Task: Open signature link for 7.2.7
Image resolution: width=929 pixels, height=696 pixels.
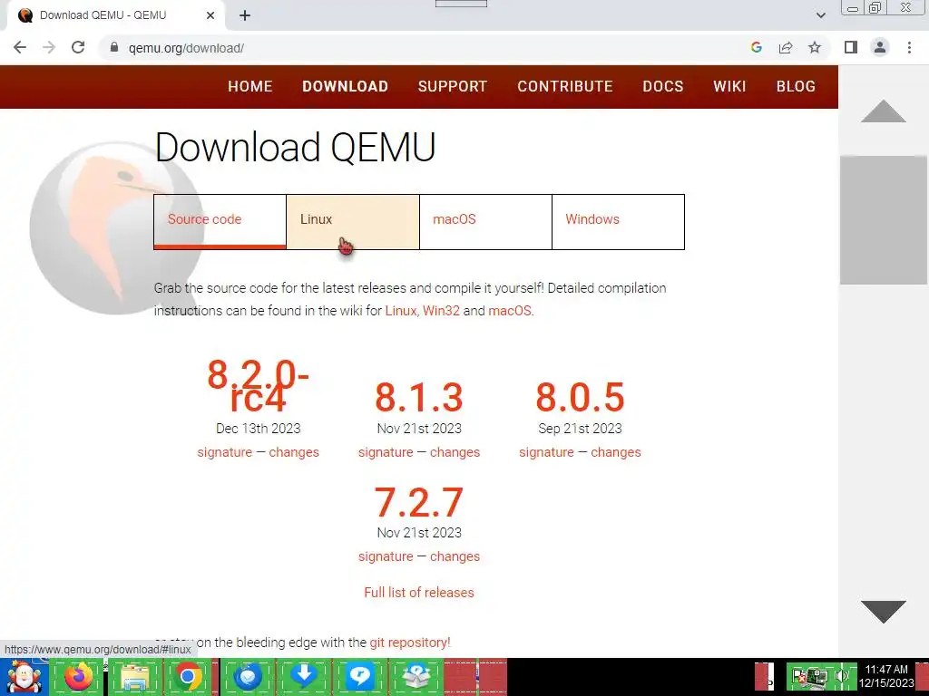Action: click(386, 556)
